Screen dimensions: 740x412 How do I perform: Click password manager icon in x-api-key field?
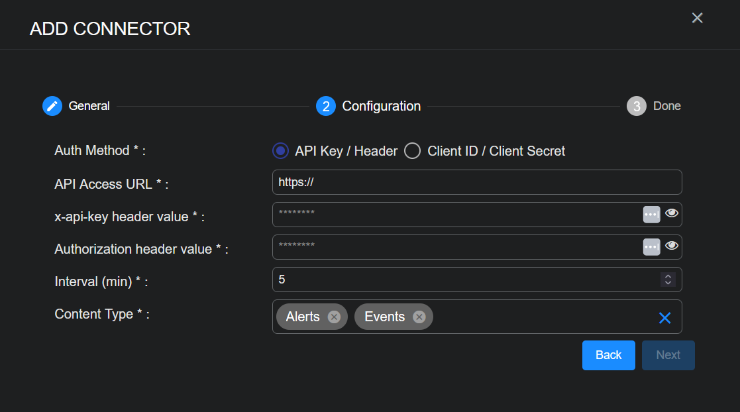(652, 214)
